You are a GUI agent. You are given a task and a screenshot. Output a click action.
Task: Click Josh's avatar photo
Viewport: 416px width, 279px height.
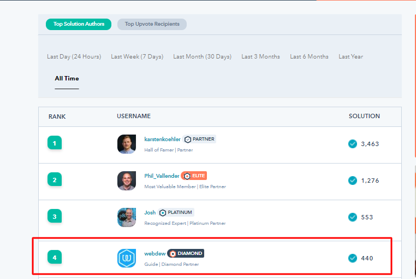pos(127,217)
